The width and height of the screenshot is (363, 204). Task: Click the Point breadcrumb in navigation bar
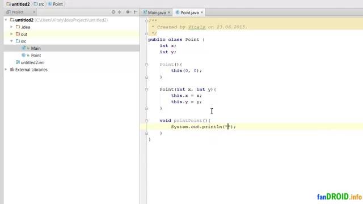tap(56, 4)
